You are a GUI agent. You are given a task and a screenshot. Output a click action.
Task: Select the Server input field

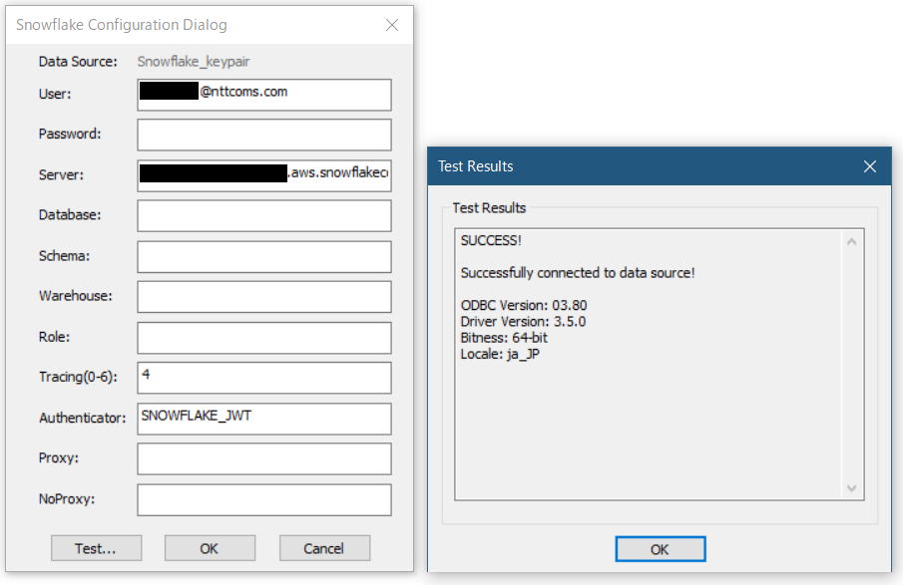pyautogui.click(x=264, y=175)
